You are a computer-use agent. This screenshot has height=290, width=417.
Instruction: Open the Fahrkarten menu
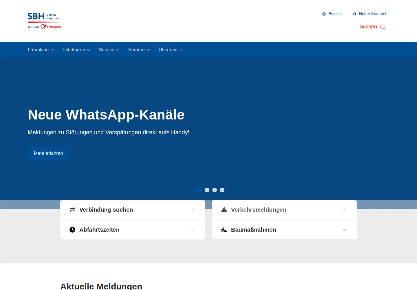[76, 50]
